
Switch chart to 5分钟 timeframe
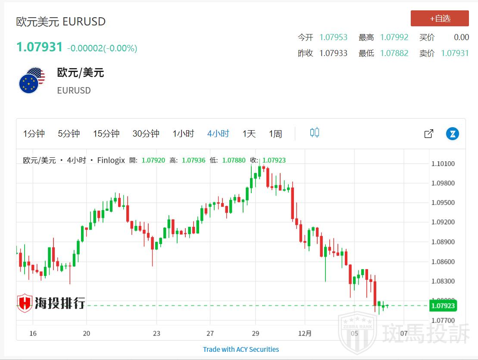69,134
